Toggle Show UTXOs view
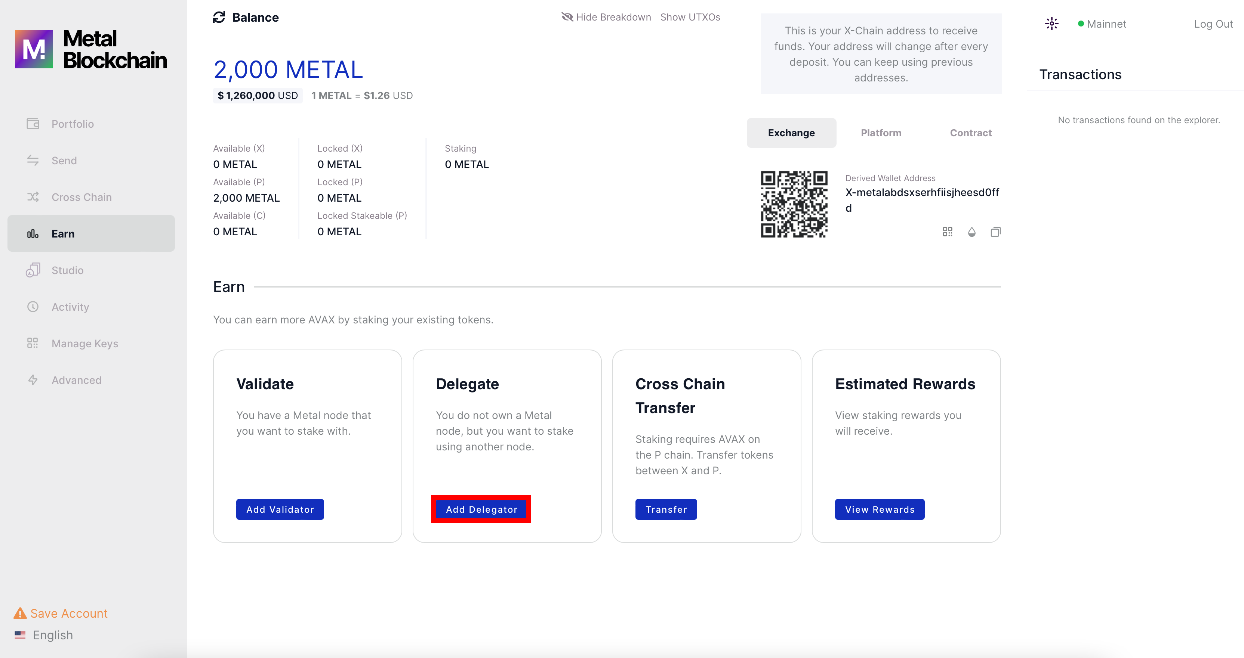The width and height of the screenshot is (1244, 658). pyautogui.click(x=690, y=18)
